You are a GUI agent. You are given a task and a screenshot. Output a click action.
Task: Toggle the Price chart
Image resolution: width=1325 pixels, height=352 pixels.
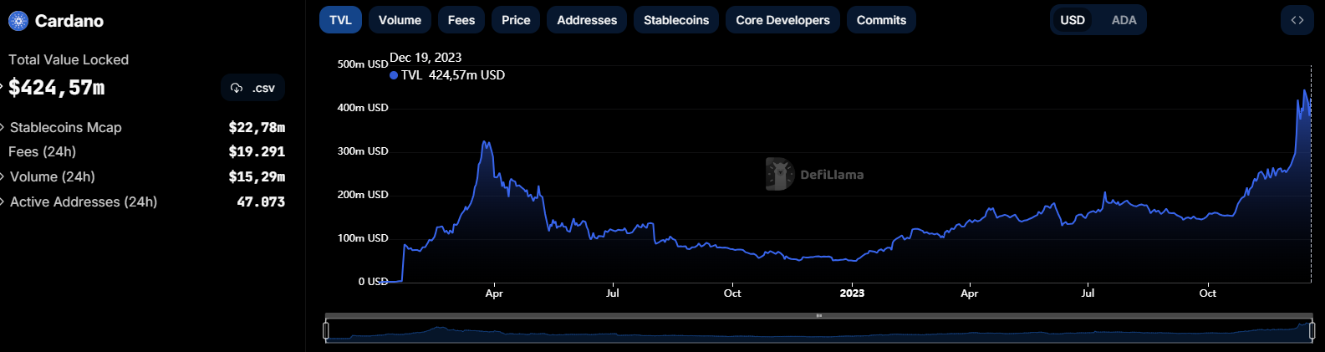pos(516,20)
